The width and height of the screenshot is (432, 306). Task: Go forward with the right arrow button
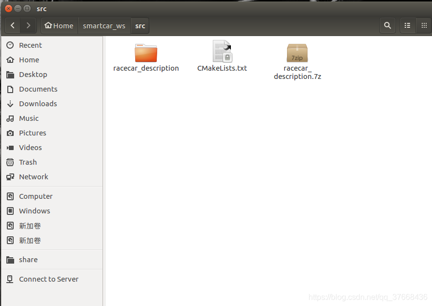point(28,25)
